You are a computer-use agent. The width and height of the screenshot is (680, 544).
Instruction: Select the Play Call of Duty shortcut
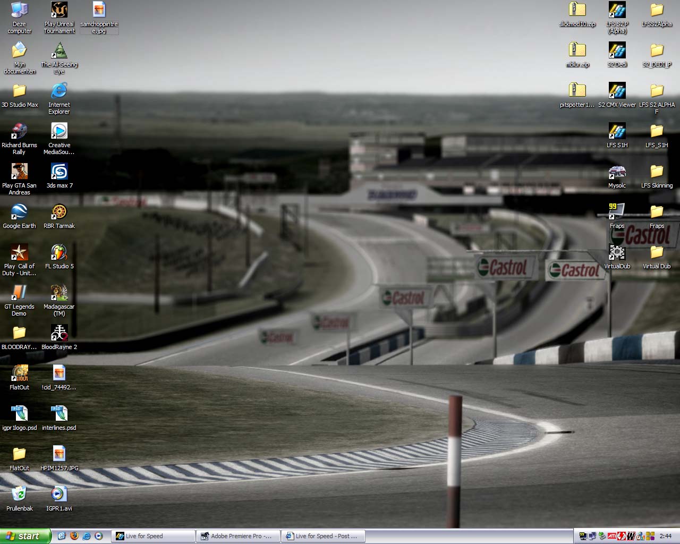tap(19, 260)
